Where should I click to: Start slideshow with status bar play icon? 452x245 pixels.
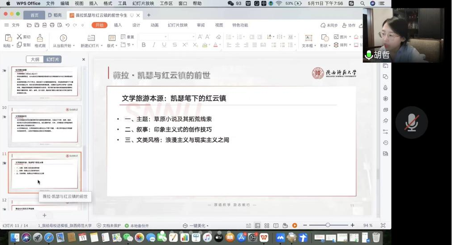[x=294, y=225]
